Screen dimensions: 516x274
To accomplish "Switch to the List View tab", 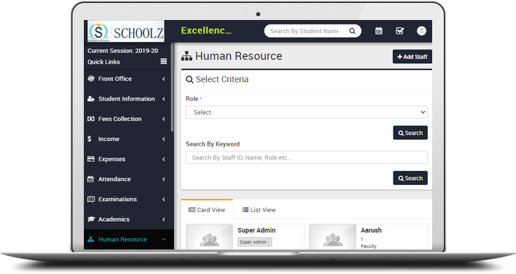I will click(259, 210).
